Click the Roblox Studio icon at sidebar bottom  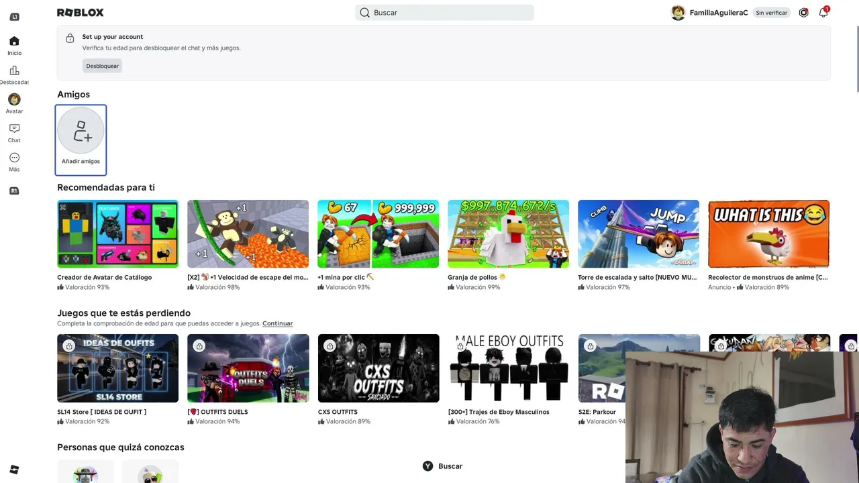[14, 470]
